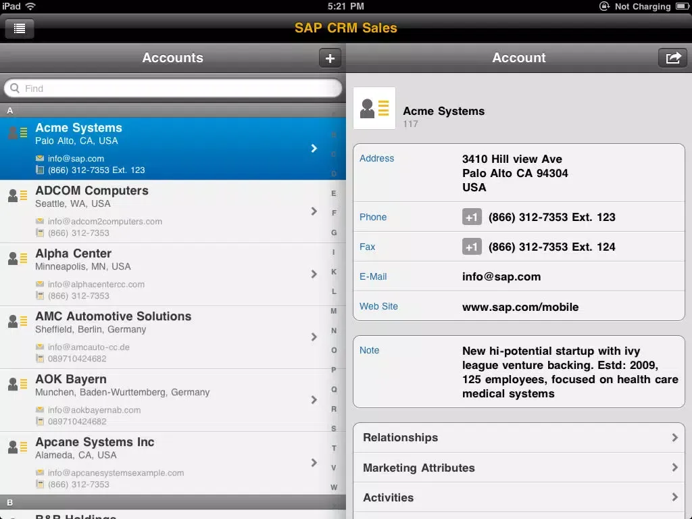Screen dimensions: 692x519
Task: Click phone icon under Apcane Systems Inc
Action: pyautogui.click(x=40, y=484)
